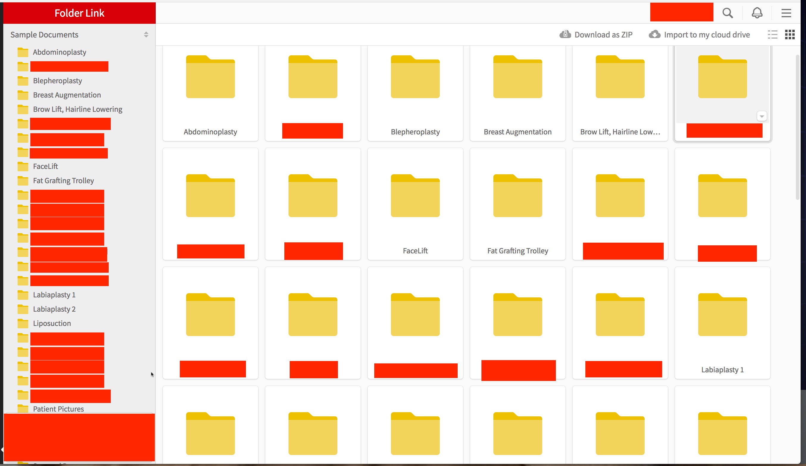Image resolution: width=806 pixels, height=466 pixels.
Task: Open the search magnifier icon
Action: (727, 13)
